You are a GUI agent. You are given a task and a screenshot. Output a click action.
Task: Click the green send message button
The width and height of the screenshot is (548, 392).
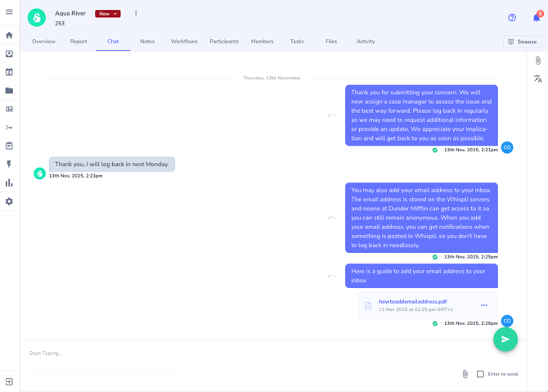(x=505, y=339)
